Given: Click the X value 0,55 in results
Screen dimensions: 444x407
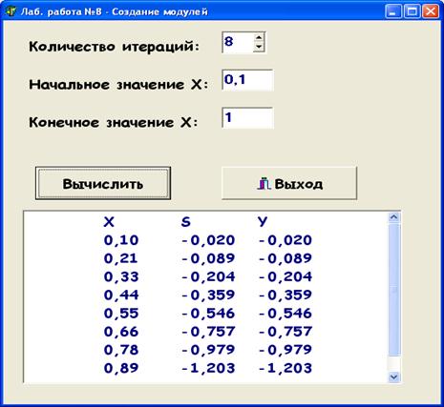Looking at the screenshot, I should coord(121,314).
